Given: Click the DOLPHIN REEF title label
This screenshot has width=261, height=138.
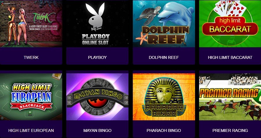Looking at the screenshot, I should [x=164, y=57].
